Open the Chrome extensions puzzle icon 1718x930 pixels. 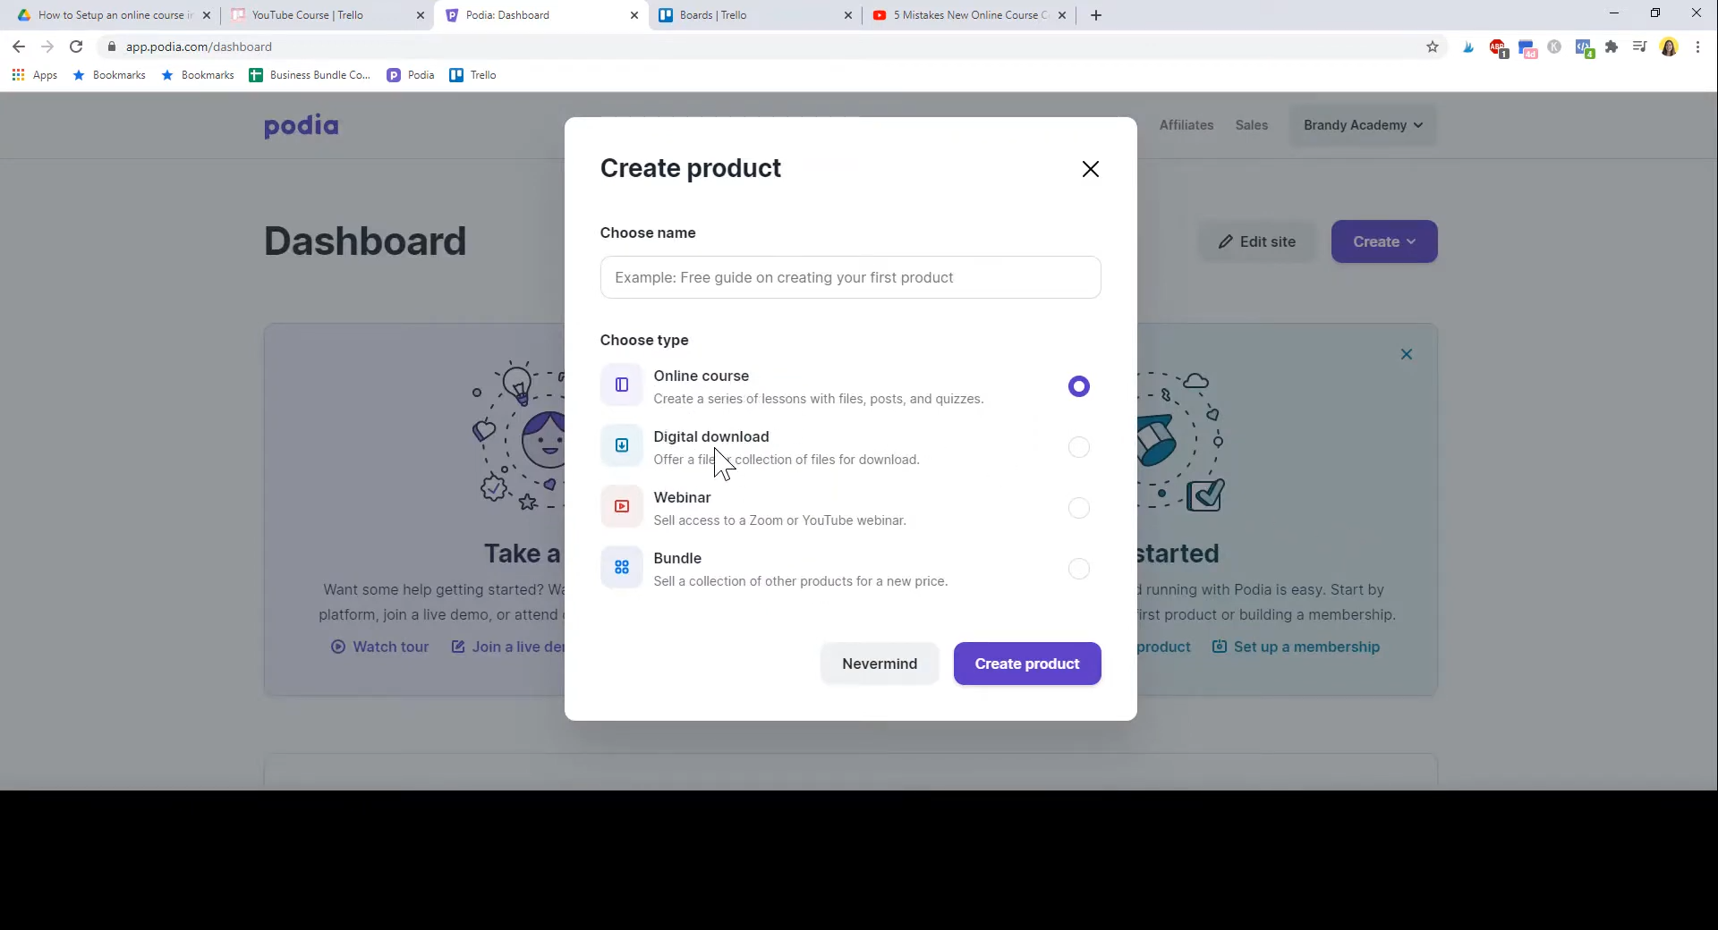(x=1612, y=46)
